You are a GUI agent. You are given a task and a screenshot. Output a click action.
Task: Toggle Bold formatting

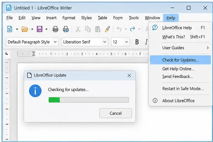[137, 42]
